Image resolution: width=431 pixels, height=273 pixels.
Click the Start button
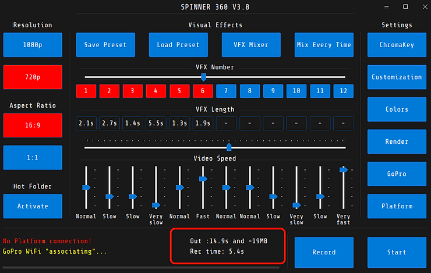[x=397, y=252]
